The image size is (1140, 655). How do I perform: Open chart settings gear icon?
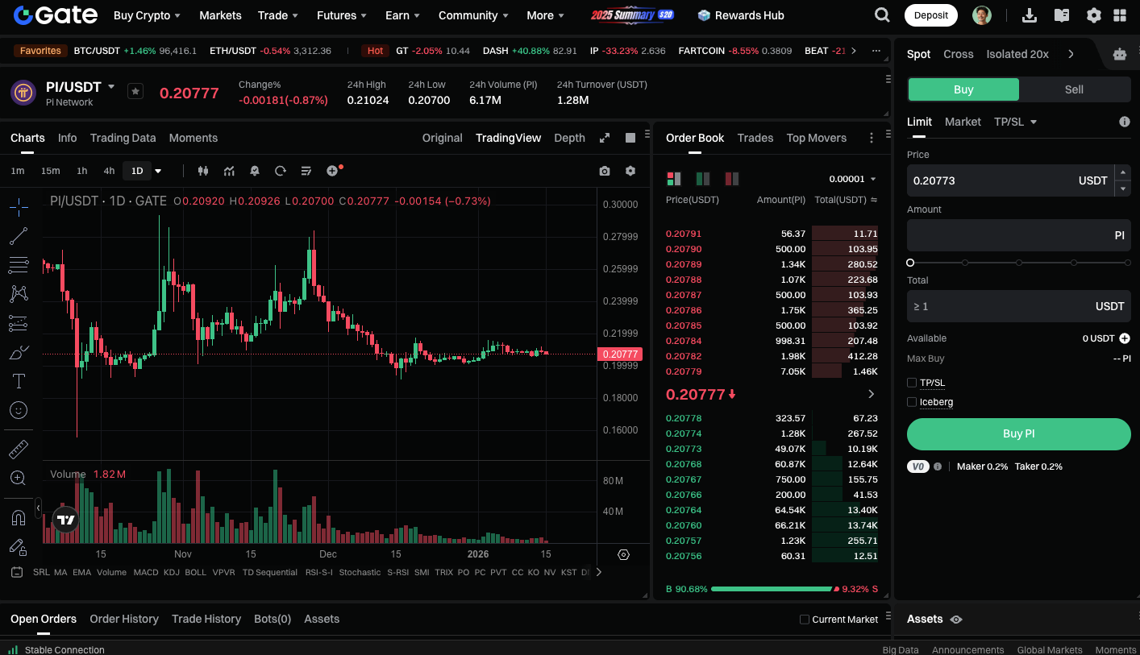click(x=630, y=171)
